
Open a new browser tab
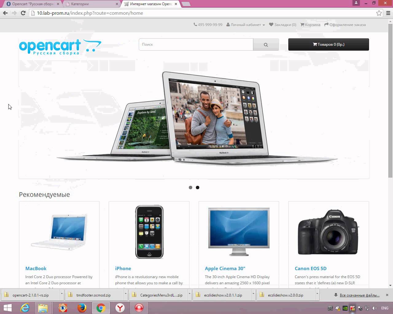tap(186, 4)
